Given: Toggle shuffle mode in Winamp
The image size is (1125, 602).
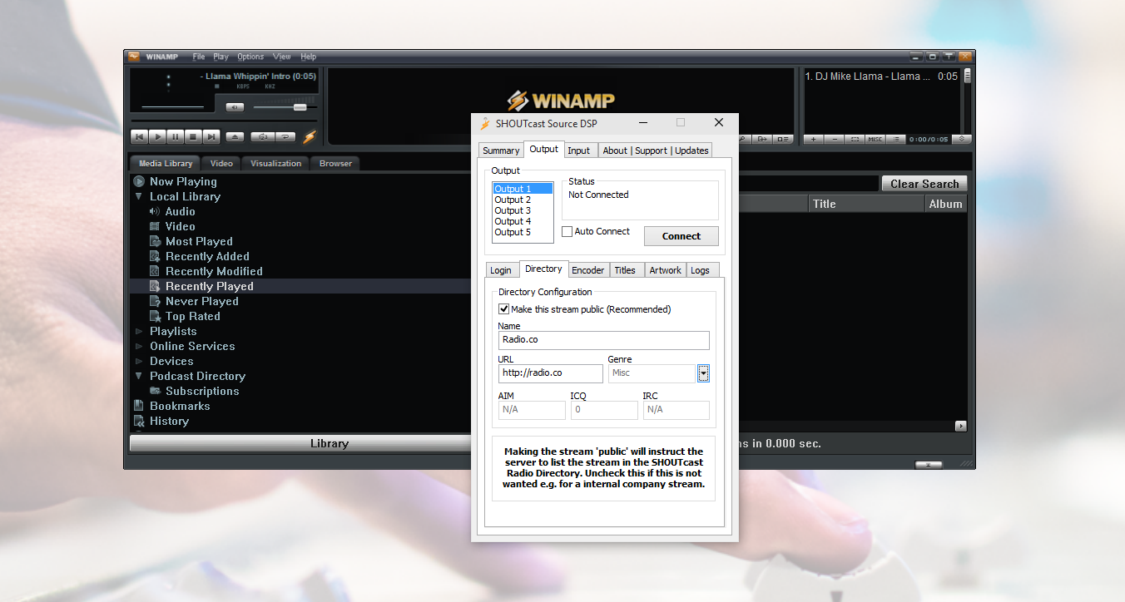Looking at the screenshot, I should (x=263, y=136).
